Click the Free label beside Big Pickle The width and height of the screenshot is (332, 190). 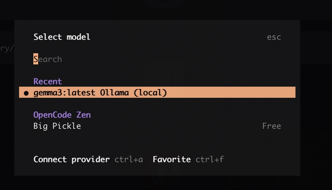[272, 126]
